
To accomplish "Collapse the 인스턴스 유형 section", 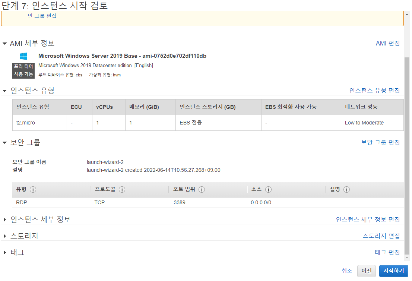I will click(4, 91).
